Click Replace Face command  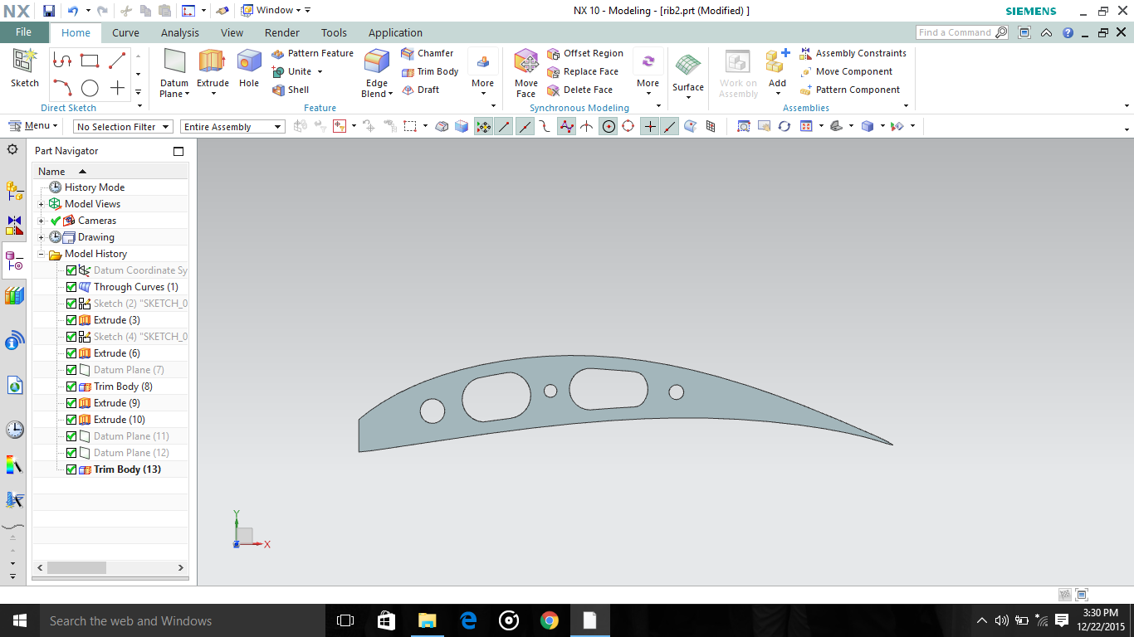click(583, 71)
